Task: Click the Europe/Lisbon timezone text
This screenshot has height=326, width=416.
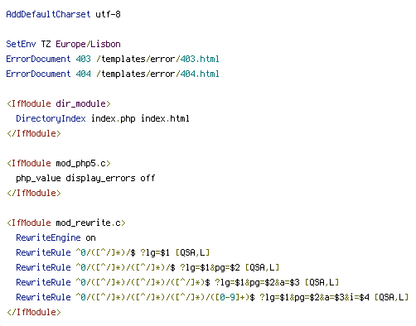Action: click(88, 44)
